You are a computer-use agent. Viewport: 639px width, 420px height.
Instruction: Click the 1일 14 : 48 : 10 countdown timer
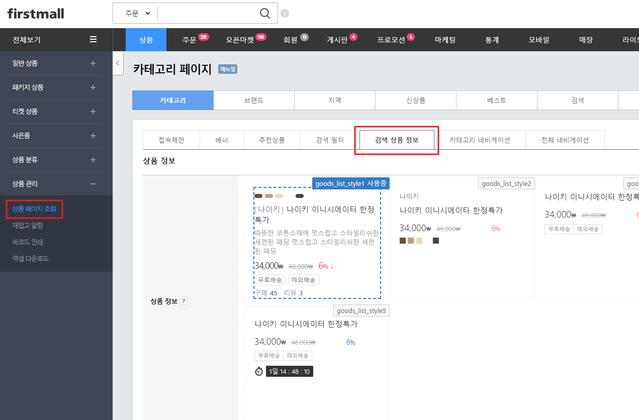coord(290,371)
